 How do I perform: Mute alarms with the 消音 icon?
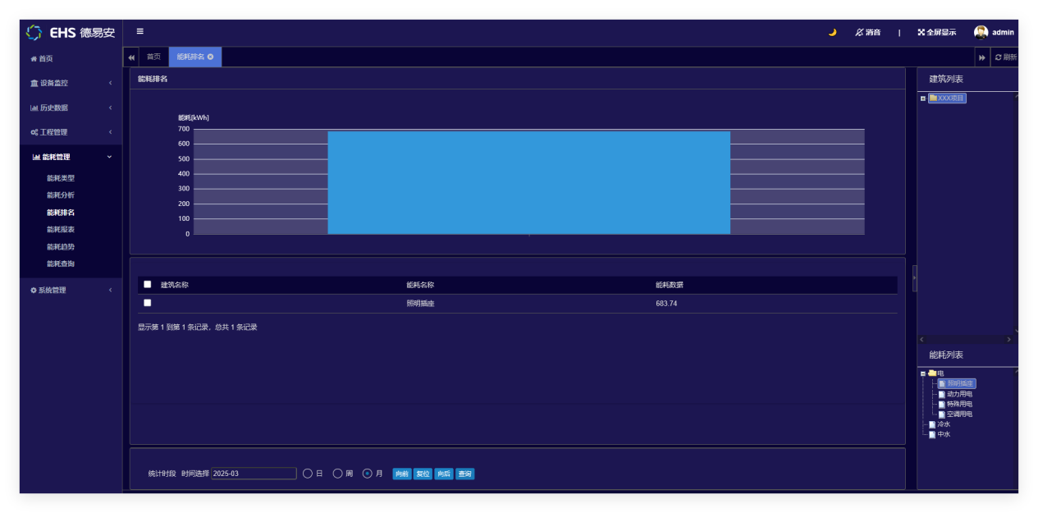tap(859, 32)
